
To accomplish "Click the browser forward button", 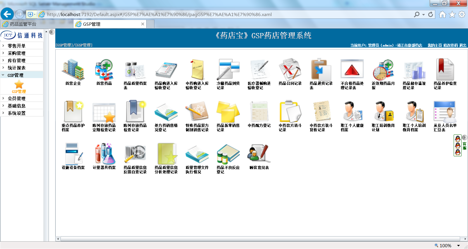I will (19, 14).
